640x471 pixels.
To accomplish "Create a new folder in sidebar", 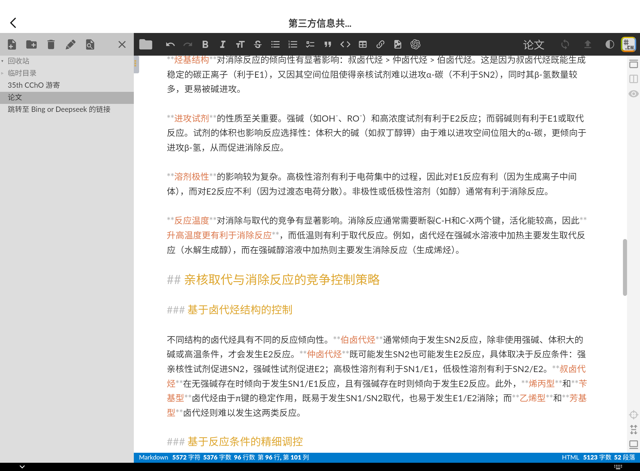I will [x=31, y=44].
